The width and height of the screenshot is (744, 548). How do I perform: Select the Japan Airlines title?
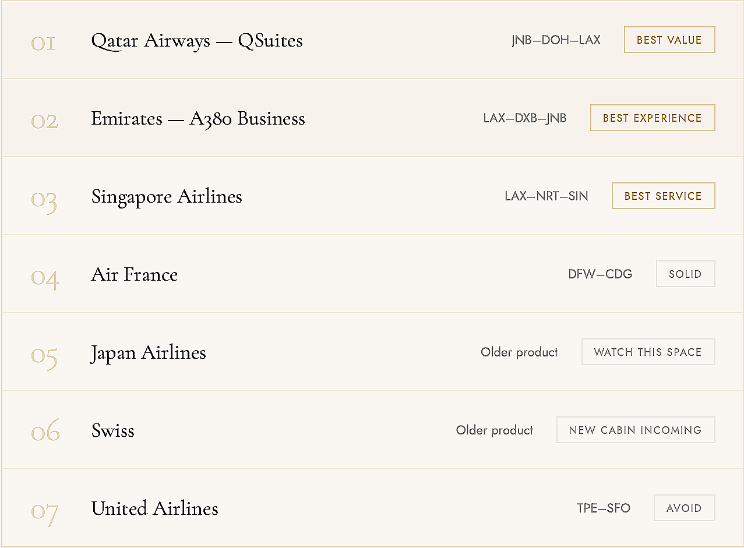point(148,353)
